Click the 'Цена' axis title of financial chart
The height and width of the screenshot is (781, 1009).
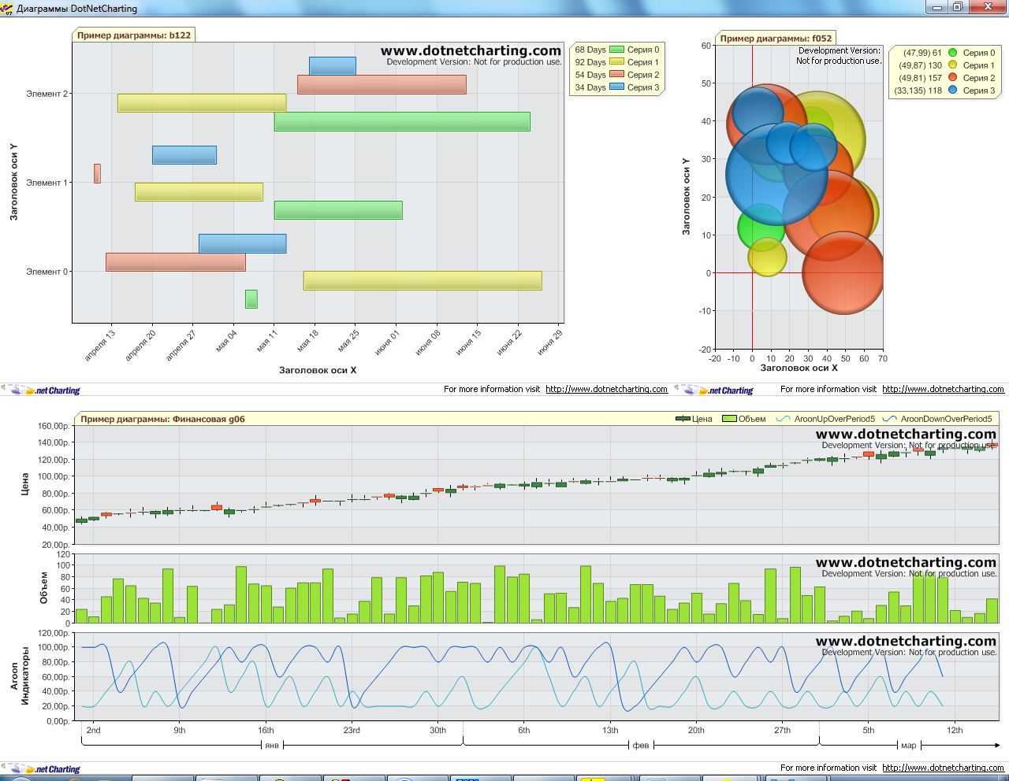[x=25, y=484]
